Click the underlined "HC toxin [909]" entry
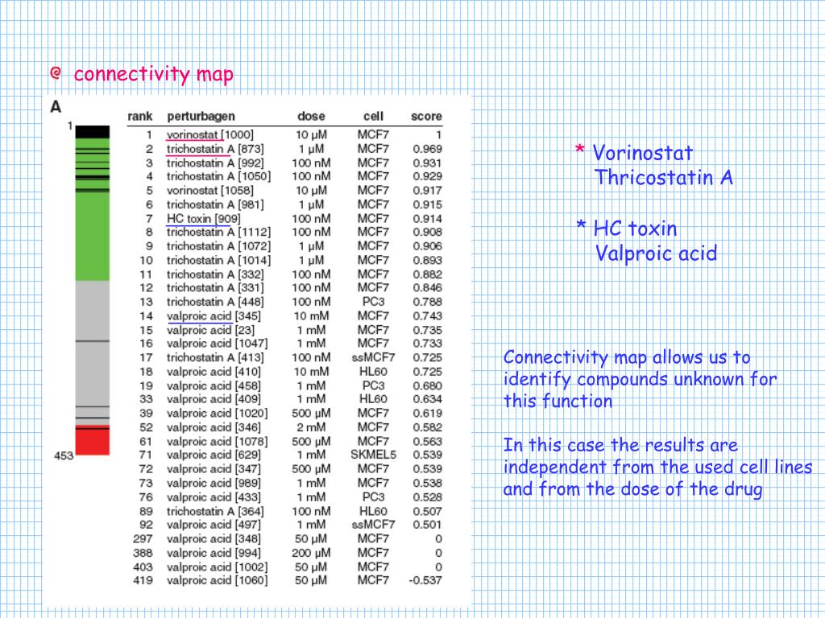The height and width of the screenshot is (618, 825). point(204,219)
